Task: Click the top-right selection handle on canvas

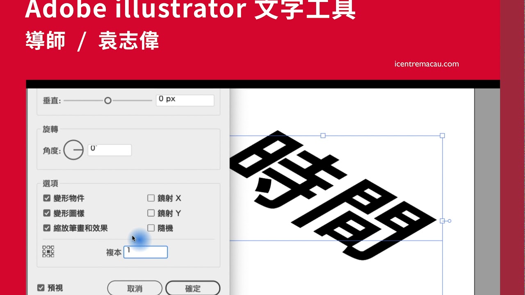Action: tap(442, 136)
